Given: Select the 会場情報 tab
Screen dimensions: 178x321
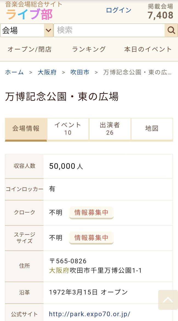Looking at the screenshot, I should point(25,129).
